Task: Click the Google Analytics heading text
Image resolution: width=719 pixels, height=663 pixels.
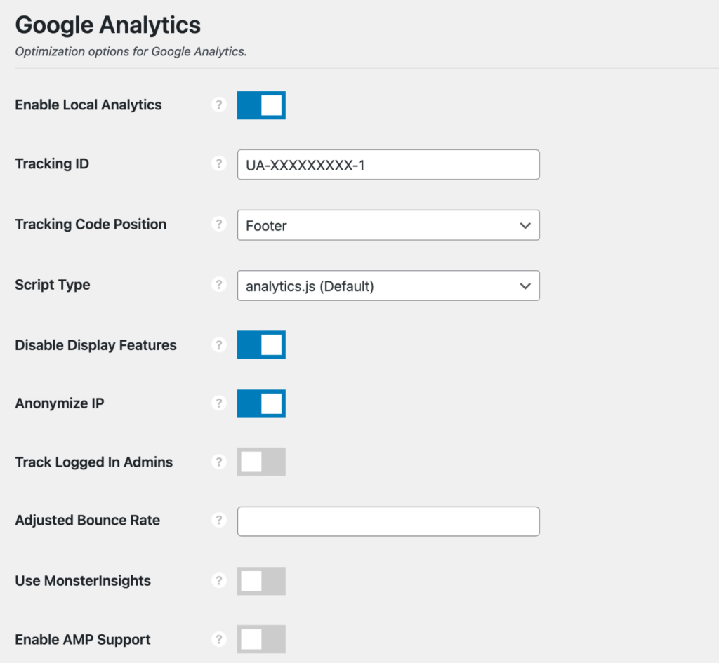Action: pyautogui.click(x=107, y=25)
